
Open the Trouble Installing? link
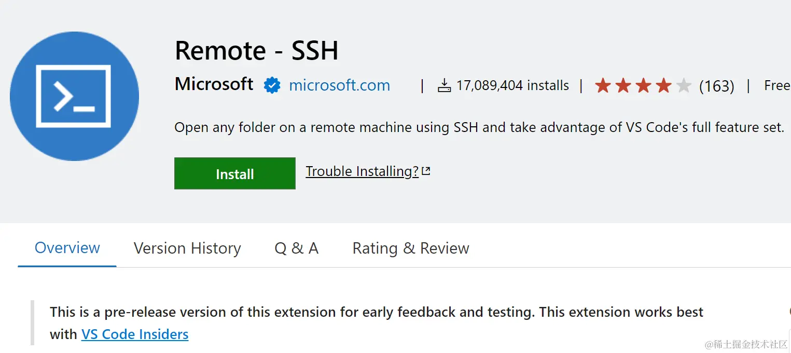click(362, 171)
